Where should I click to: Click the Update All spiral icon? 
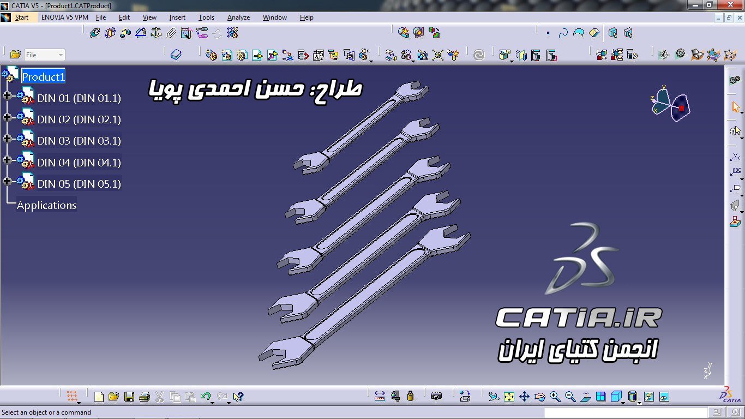coord(479,55)
